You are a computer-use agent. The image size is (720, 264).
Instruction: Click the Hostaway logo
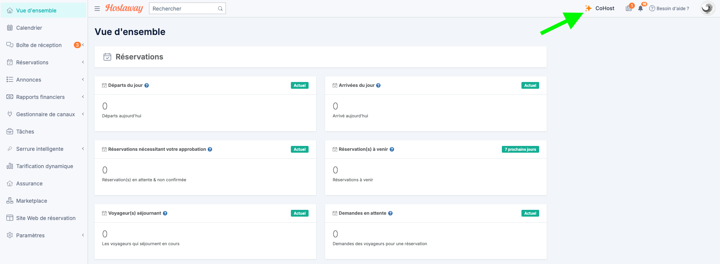[124, 8]
